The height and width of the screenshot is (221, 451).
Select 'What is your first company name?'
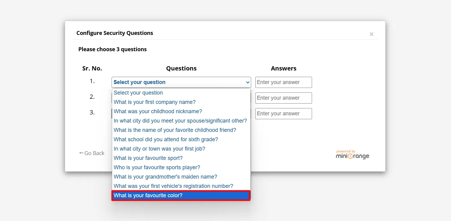tap(181, 102)
